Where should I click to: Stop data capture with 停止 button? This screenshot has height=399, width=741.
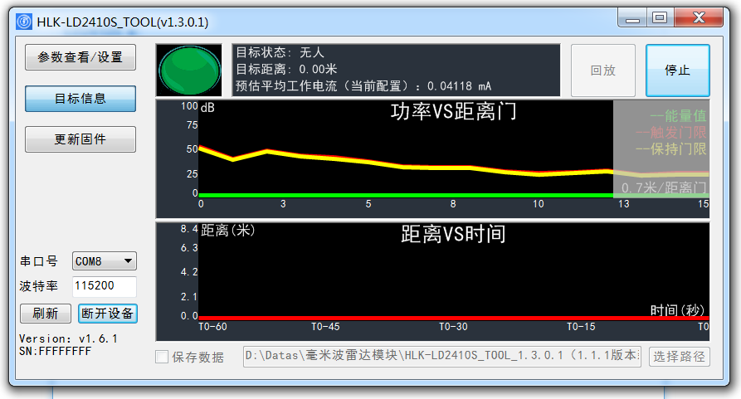point(678,71)
